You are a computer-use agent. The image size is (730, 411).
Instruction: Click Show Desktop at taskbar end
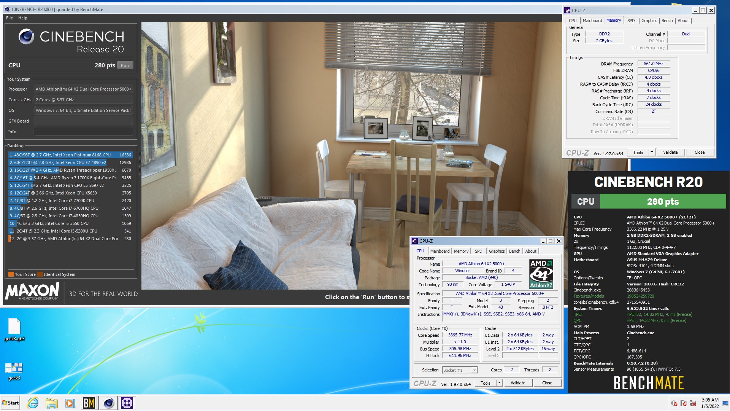click(x=725, y=403)
